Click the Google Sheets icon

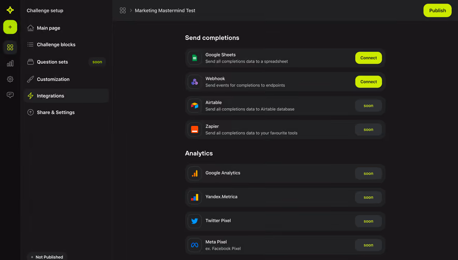coord(195,58)
